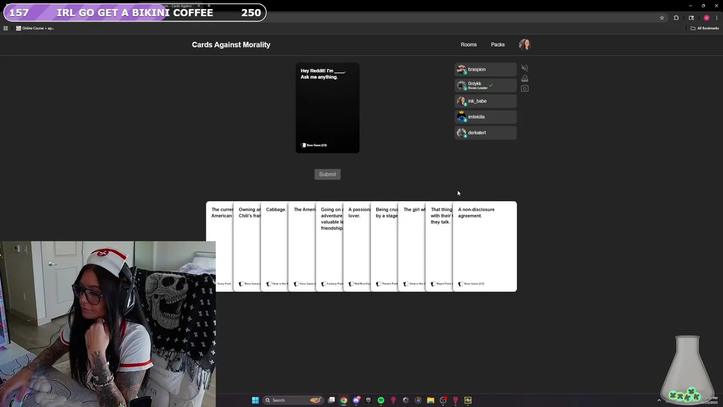Open the Rooms page
The image size is (723, 407).
(x=468, y=45)
